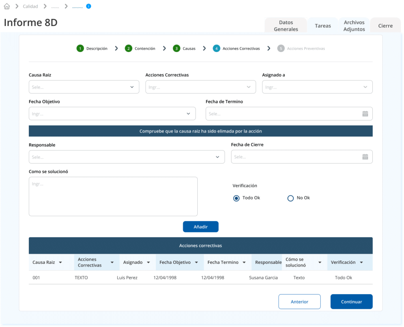Switch to Archivos Adjuntos tab
404x327 pixels.
point(354,26)
